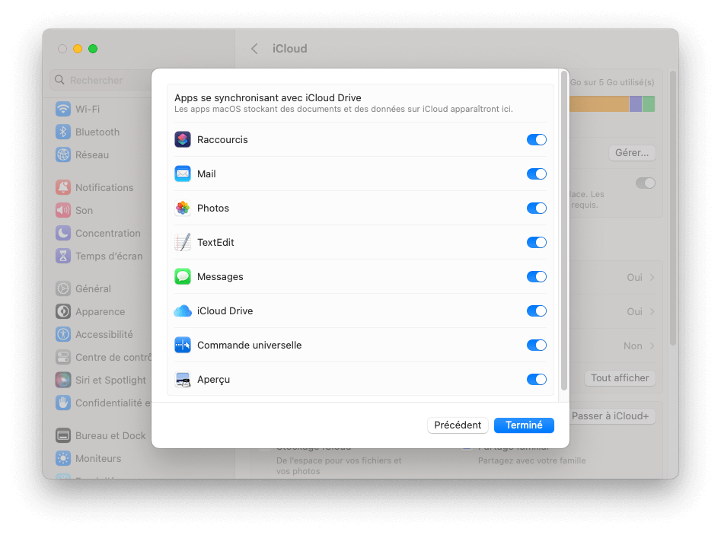Turn off Commande universelle sync
This screenshot has width=721, height=535.
[537, 346]
